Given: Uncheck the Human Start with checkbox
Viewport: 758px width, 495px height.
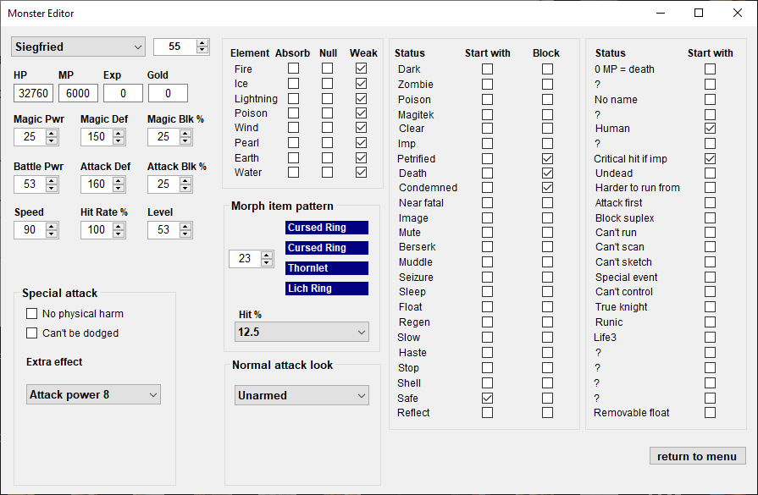Looking at the screenshot, I should [710, 129].
